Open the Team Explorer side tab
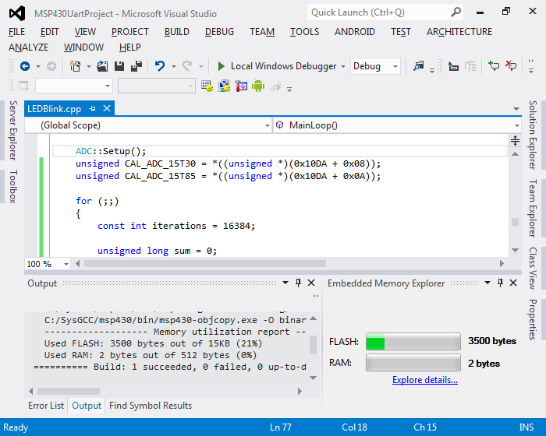546x436 pixels. 533,208
